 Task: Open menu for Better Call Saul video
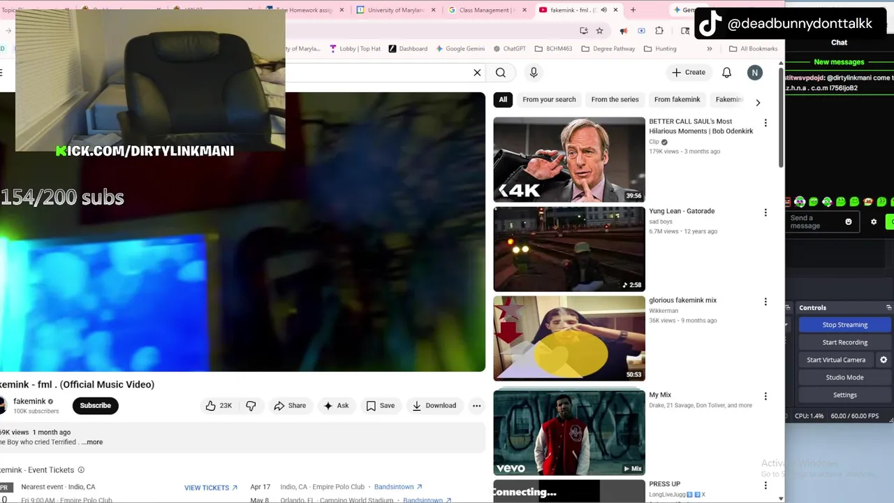765,123
